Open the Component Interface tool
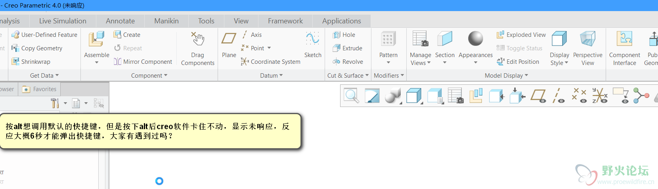Viewport: 658px width, 189px height. point(625,48)
